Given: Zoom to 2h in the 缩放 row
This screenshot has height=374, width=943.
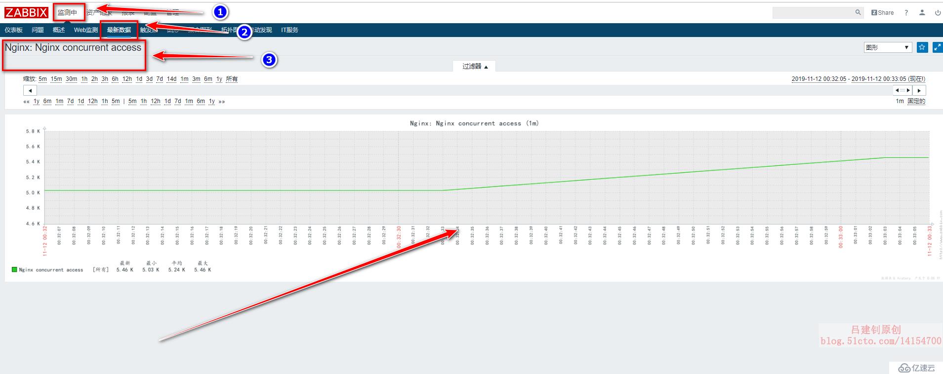Looking at the screenshot, I should pyautogui.click(x=94, y=79).
